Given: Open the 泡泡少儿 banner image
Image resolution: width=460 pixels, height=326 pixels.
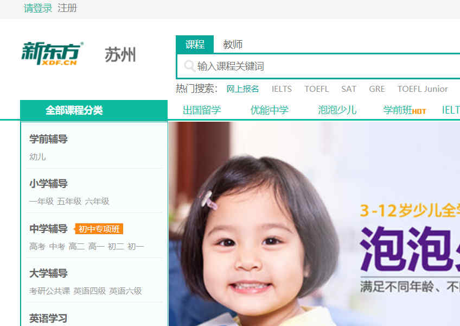Looking at the screenshot, I should point(314,224).
